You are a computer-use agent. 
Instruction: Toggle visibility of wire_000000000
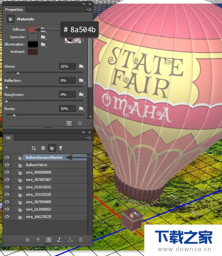(x=7, y=172)
